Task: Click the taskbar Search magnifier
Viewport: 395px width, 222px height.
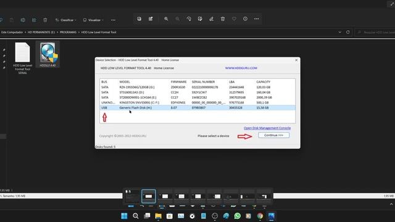Action: (136, 216)
